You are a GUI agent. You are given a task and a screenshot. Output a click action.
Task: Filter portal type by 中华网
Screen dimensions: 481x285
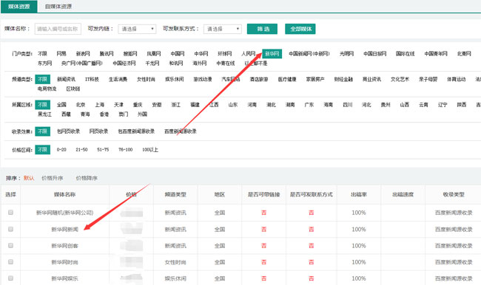coord(201,54)
